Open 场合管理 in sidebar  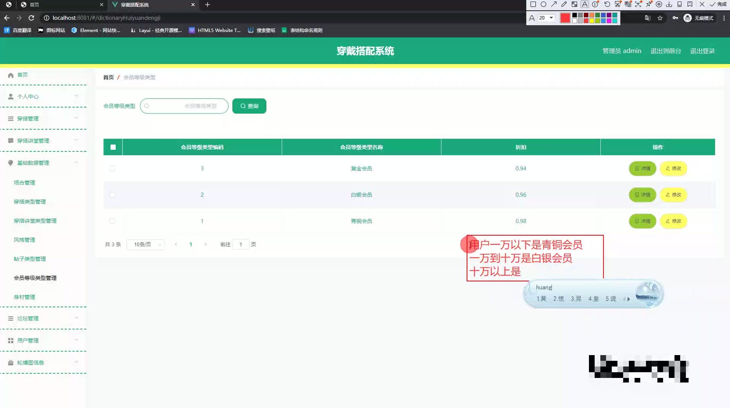(24, 183)
